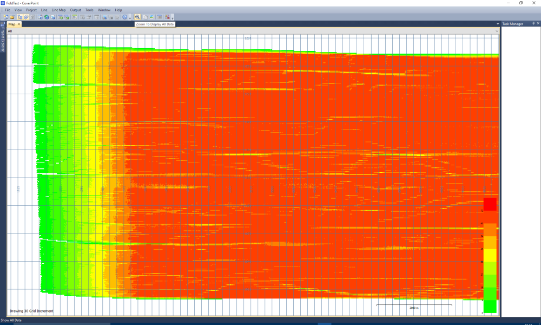Click the New Project toolbar icon

(5, 17)
